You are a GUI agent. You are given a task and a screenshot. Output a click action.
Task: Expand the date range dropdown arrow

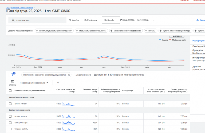153,20
